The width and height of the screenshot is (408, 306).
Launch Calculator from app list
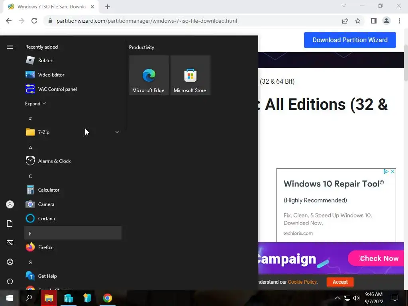pyautogui.click(x=73, y=190)
